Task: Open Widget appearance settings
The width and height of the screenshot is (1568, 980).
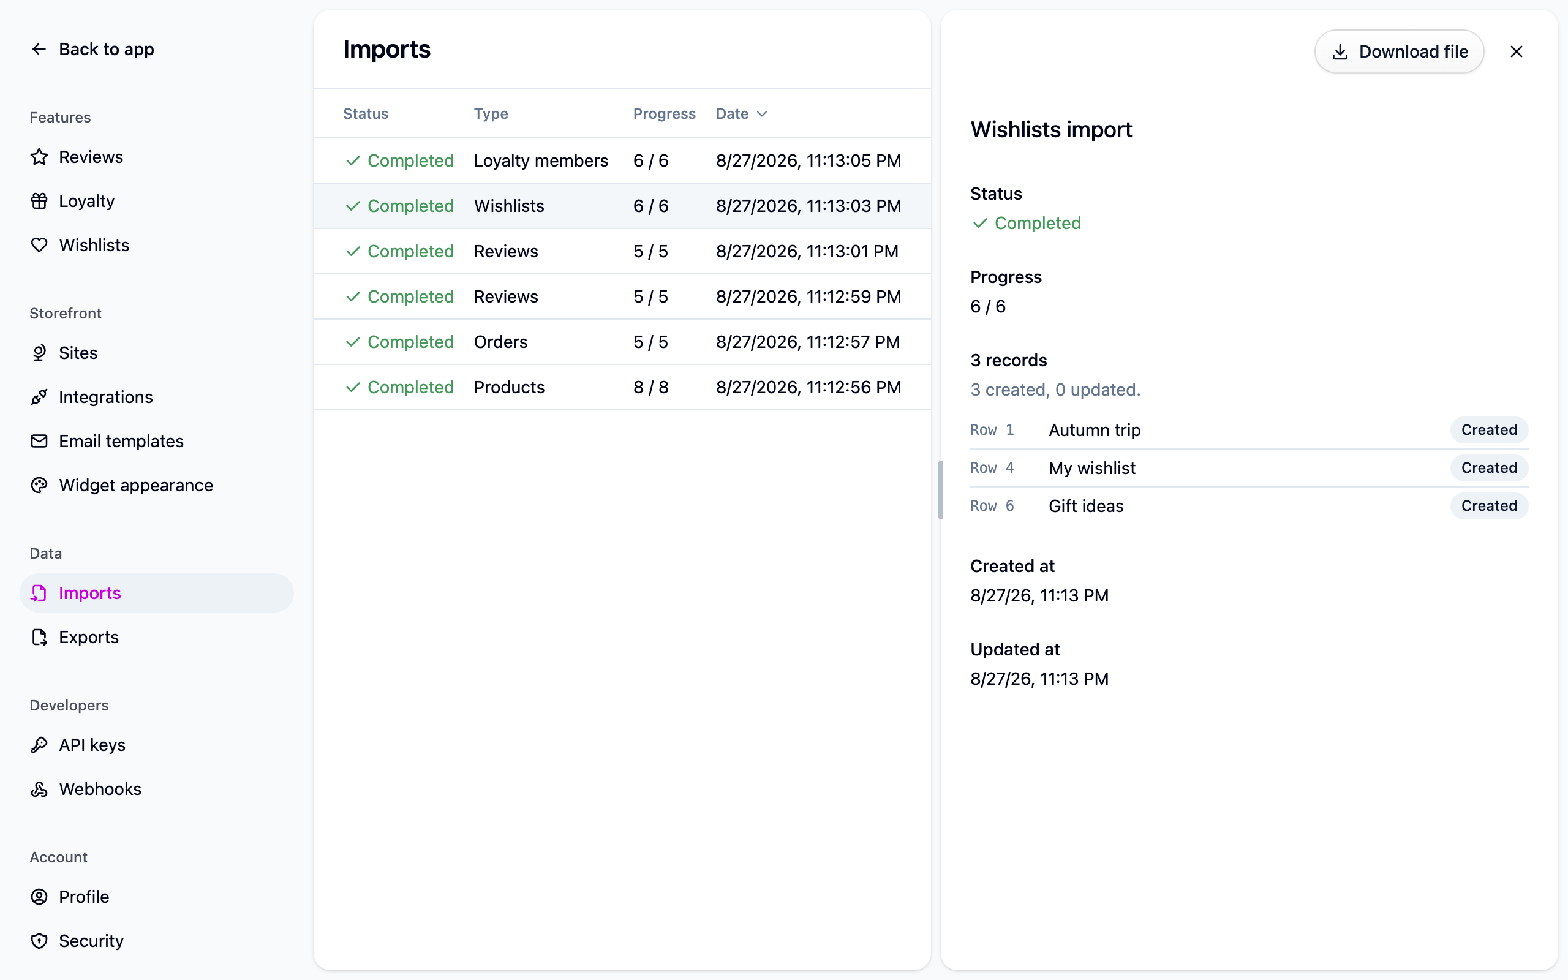Action: click(x=157, y=485)
